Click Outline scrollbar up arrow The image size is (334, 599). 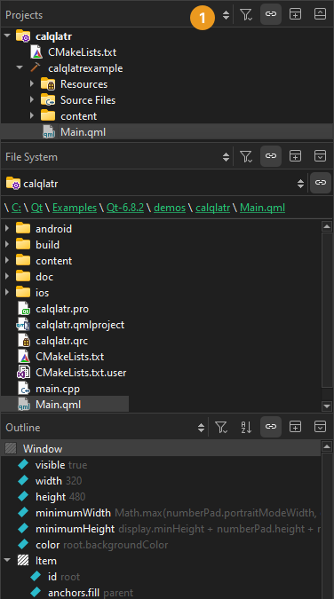click(x=327, y=446)
